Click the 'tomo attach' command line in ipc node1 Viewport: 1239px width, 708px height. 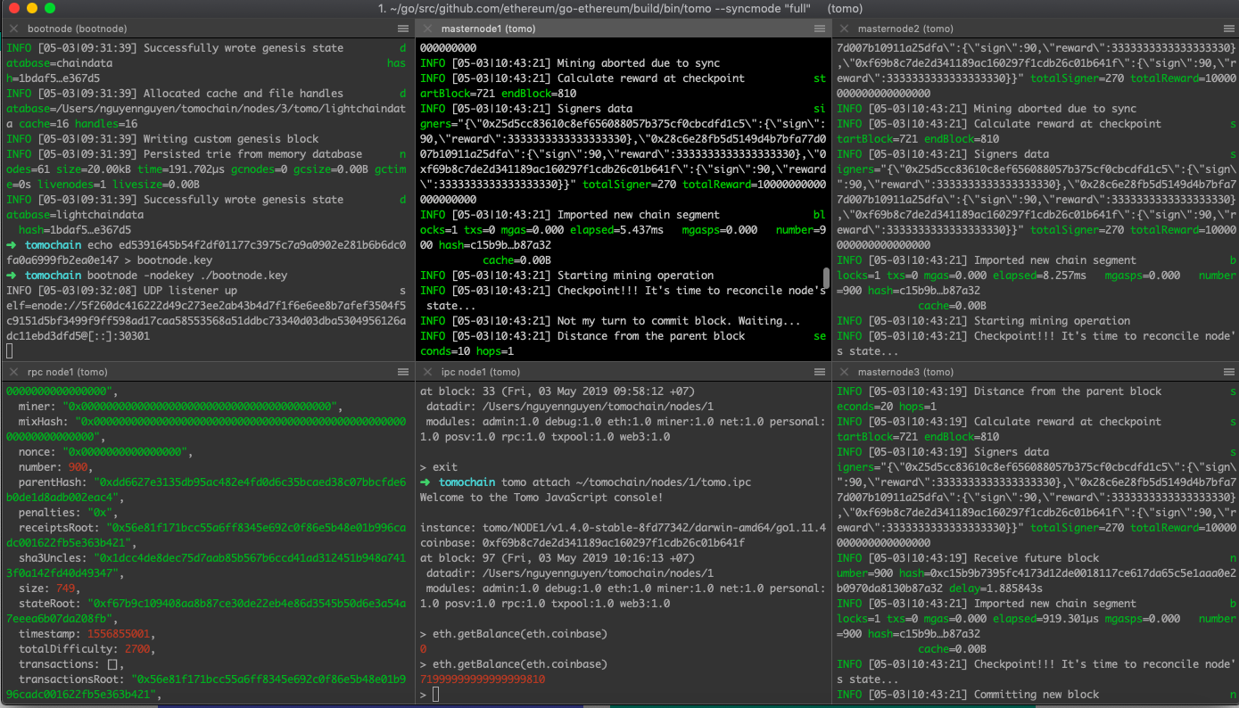point(626,482)
